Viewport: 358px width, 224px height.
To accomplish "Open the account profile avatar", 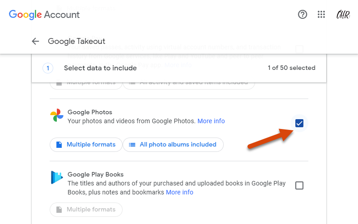I will pos(343,15).
